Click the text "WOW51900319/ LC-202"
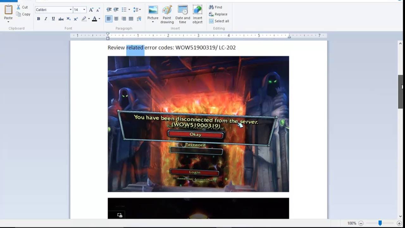This screenshot has width=405, height=228. [206, 47]
